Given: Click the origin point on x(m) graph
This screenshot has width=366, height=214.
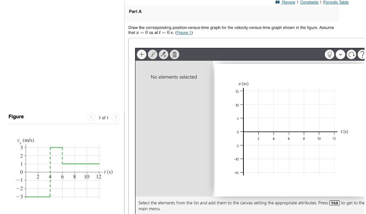Looking at the screenshot, I should pos(243,132).
